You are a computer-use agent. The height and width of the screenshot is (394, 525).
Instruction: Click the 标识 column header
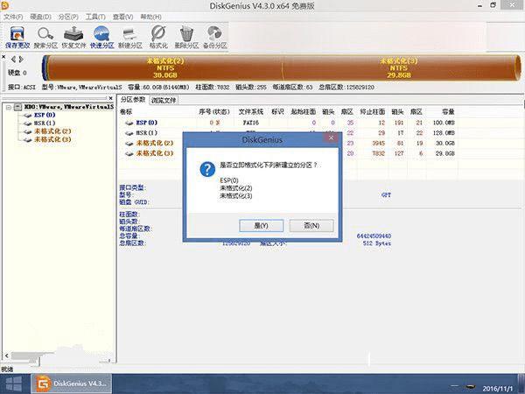277,112
